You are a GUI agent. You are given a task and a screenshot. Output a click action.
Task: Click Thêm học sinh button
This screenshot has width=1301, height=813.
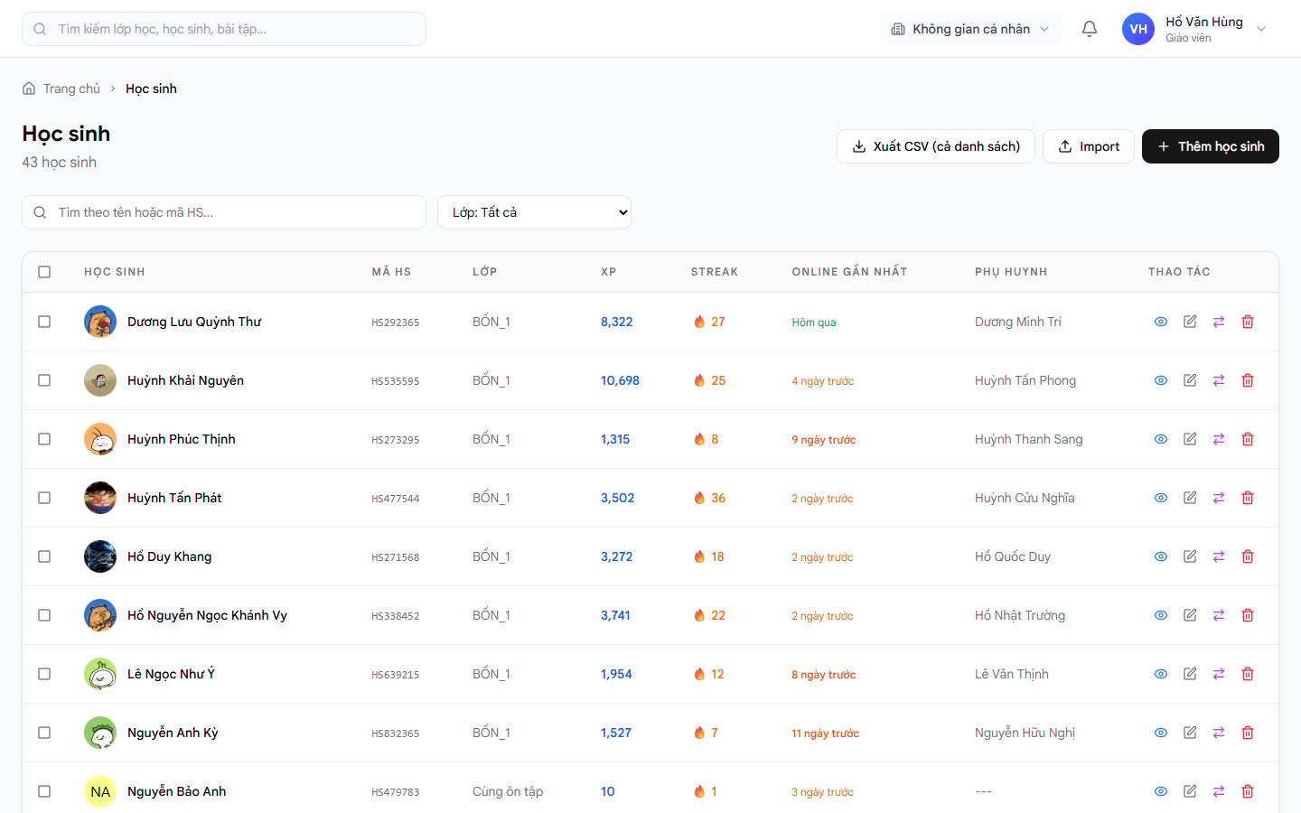[1211, 146]
